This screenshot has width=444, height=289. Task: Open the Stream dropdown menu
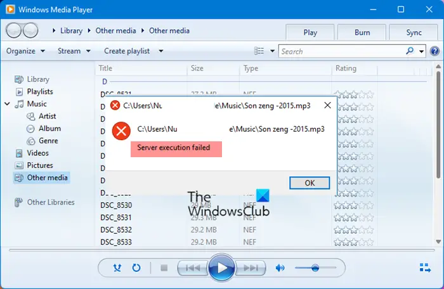tap(74, 51)
